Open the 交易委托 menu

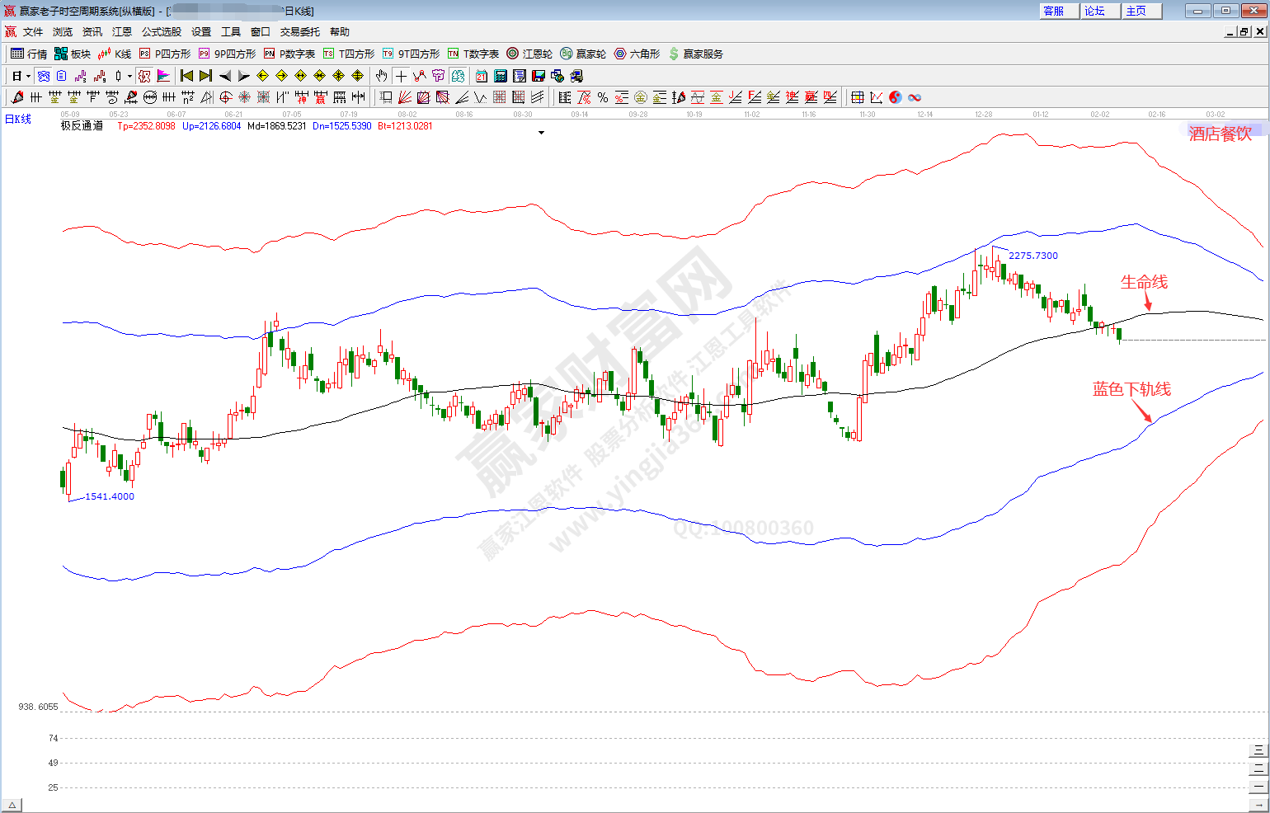pyautogui.click(x=299, y=31)
